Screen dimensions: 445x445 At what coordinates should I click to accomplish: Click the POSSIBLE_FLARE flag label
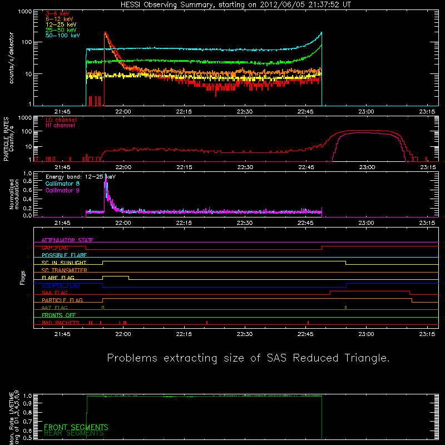(x=64, y=255)
